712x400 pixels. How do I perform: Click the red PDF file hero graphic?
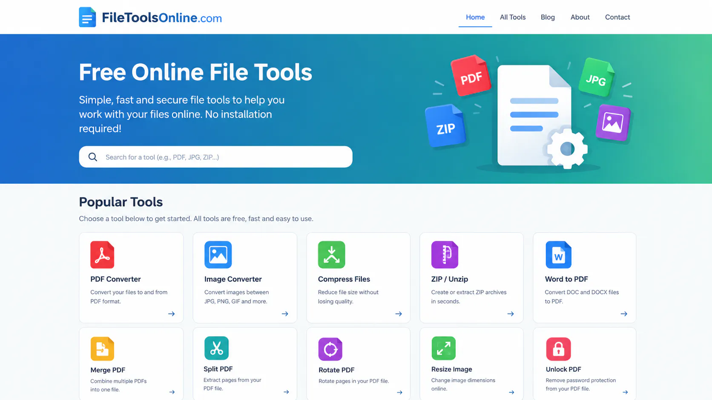click(471, 76)
